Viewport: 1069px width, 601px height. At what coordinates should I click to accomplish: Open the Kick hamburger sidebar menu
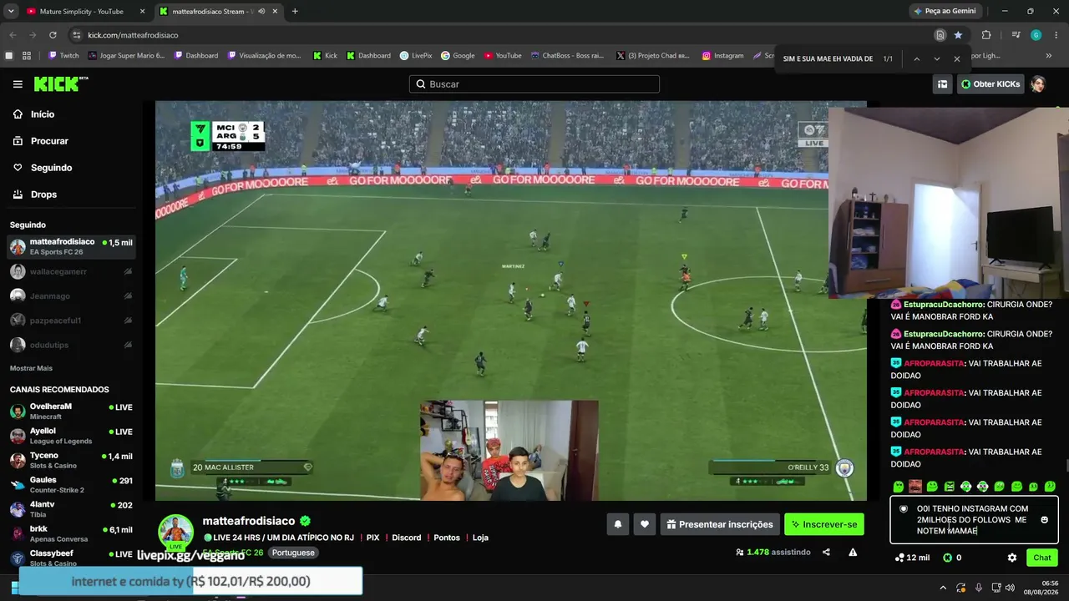(x=18, y=84)
